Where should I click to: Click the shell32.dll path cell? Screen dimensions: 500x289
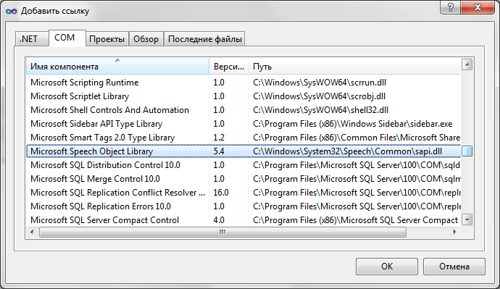[x=320, y=110]
